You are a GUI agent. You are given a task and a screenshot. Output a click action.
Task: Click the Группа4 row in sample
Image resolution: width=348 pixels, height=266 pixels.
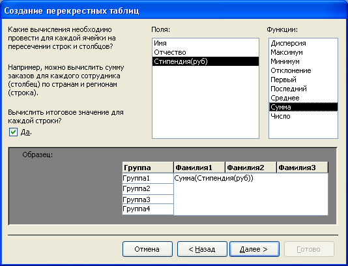[148, 209]
